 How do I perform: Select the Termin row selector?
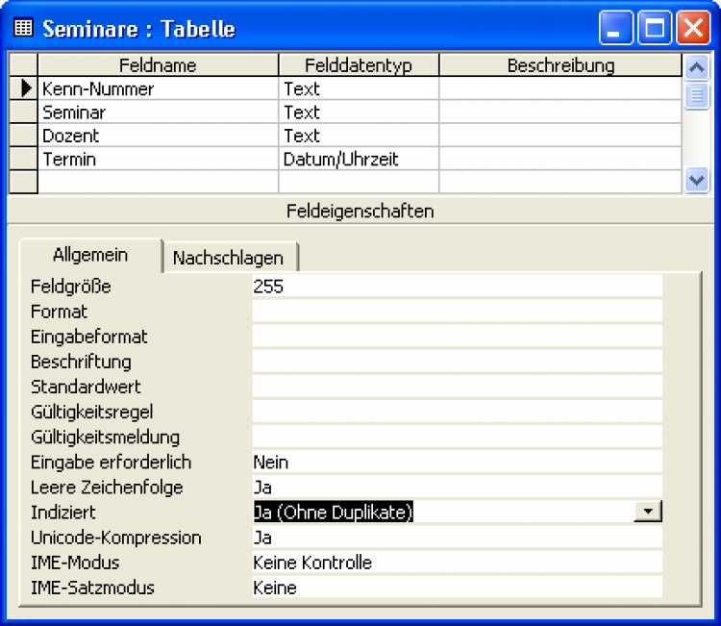point(23,159)
